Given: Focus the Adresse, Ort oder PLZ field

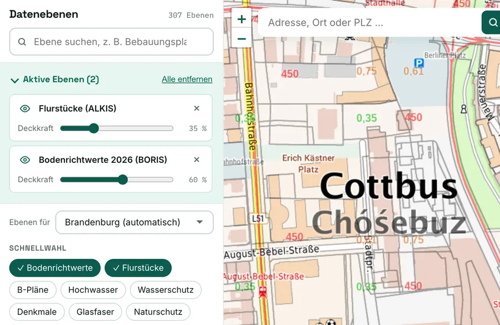Looking at the screenshot, I should 370,22.
